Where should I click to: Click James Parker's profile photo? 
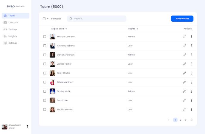click(x=52, y=64)
